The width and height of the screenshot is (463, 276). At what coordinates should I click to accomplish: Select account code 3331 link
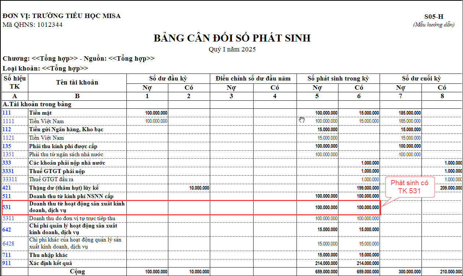(x=8, y=171)
